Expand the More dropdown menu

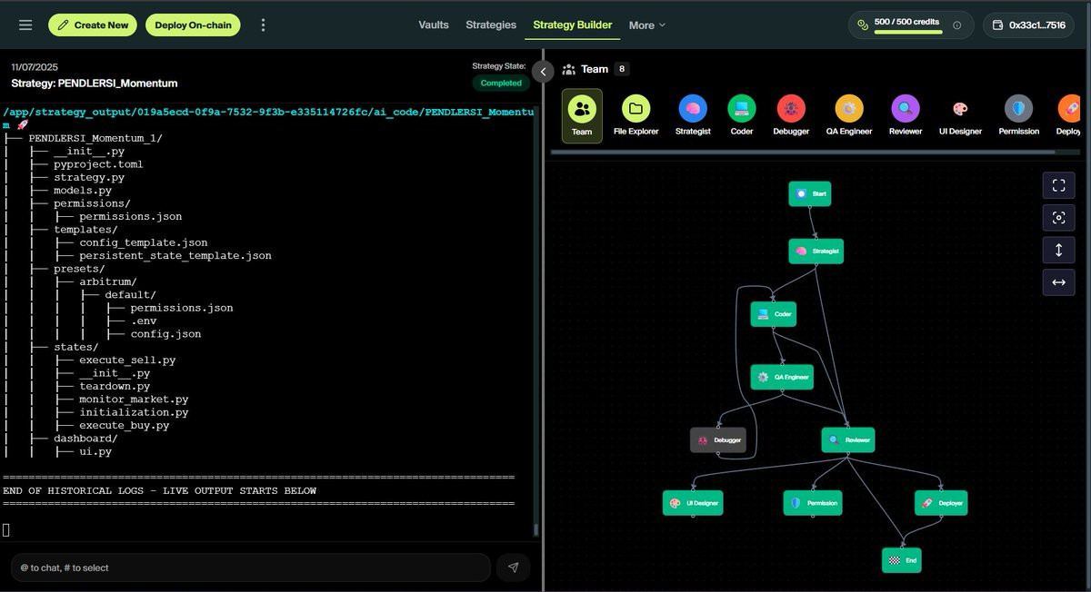[646, 25]
